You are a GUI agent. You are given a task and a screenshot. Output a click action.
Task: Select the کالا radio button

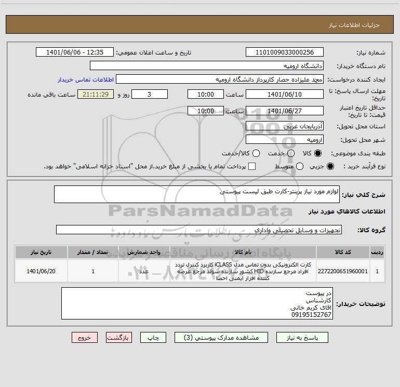click(x=318, y=153)
